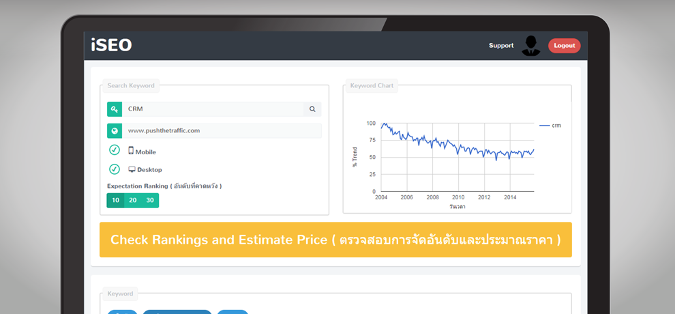Click the desktop monitor icon

[x=132, y=170]
